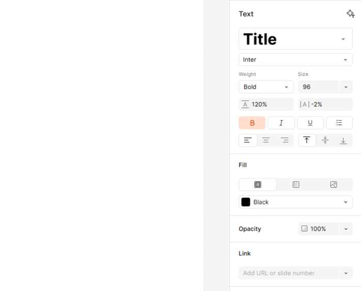Expand the font size 96 options
Image resolution: width=361 pixels, height=291 pixels.
tap(346, 87)
